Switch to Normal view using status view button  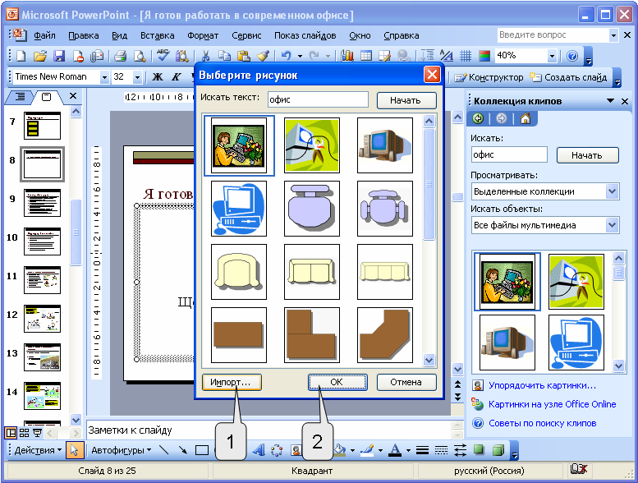(11, 433)
